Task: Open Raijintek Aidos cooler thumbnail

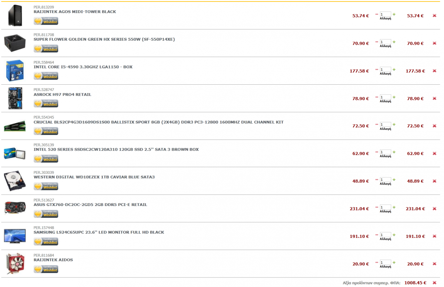Action: [15, 264]
